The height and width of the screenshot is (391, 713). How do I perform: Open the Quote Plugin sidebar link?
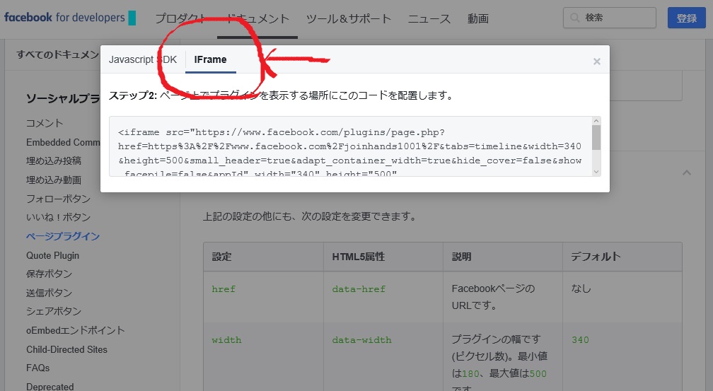53,255
